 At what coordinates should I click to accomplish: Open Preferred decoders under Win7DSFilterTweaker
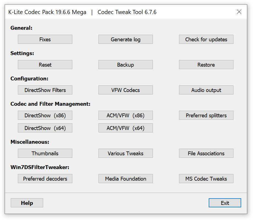coord(45,178)
